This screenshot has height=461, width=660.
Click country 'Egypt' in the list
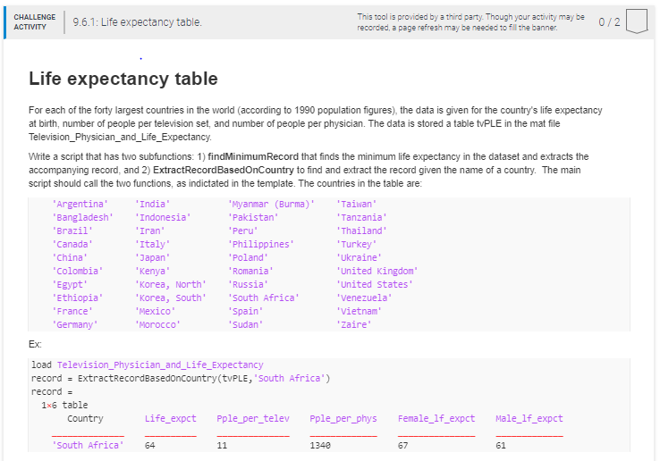[70, 285]
